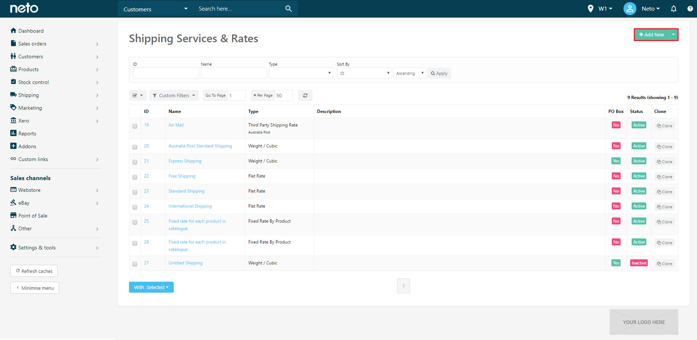Tick the checkbox for ID 26 row
The image size is (697, 340).
tap(135, 243)
